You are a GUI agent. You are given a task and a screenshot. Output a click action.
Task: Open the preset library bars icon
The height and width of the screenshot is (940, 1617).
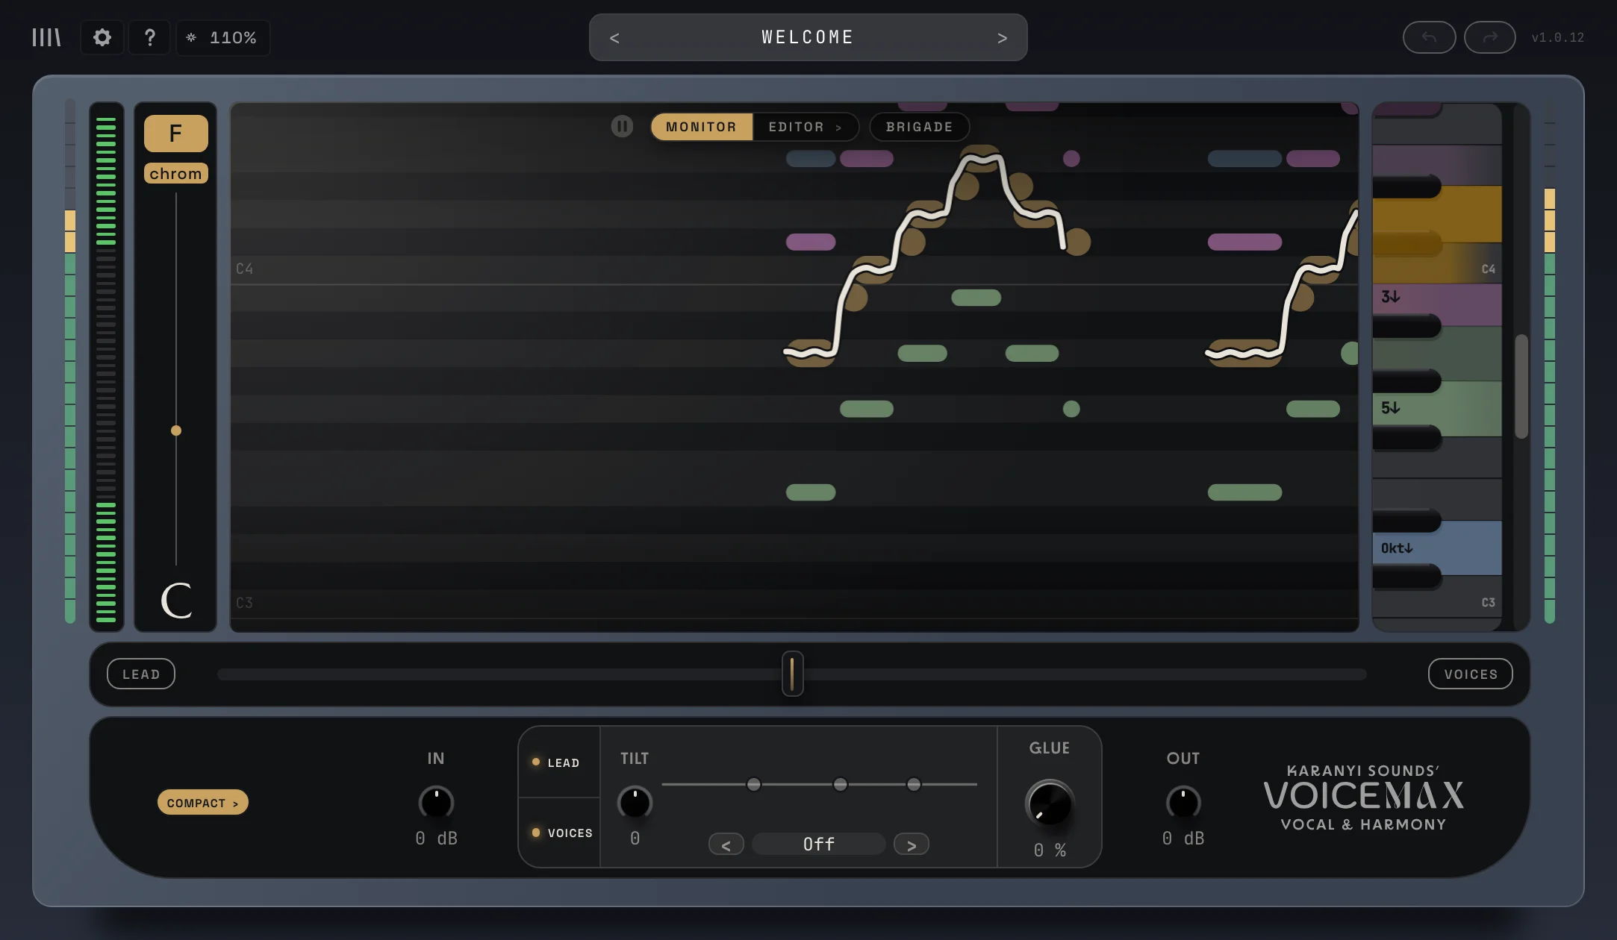point(46,37)
